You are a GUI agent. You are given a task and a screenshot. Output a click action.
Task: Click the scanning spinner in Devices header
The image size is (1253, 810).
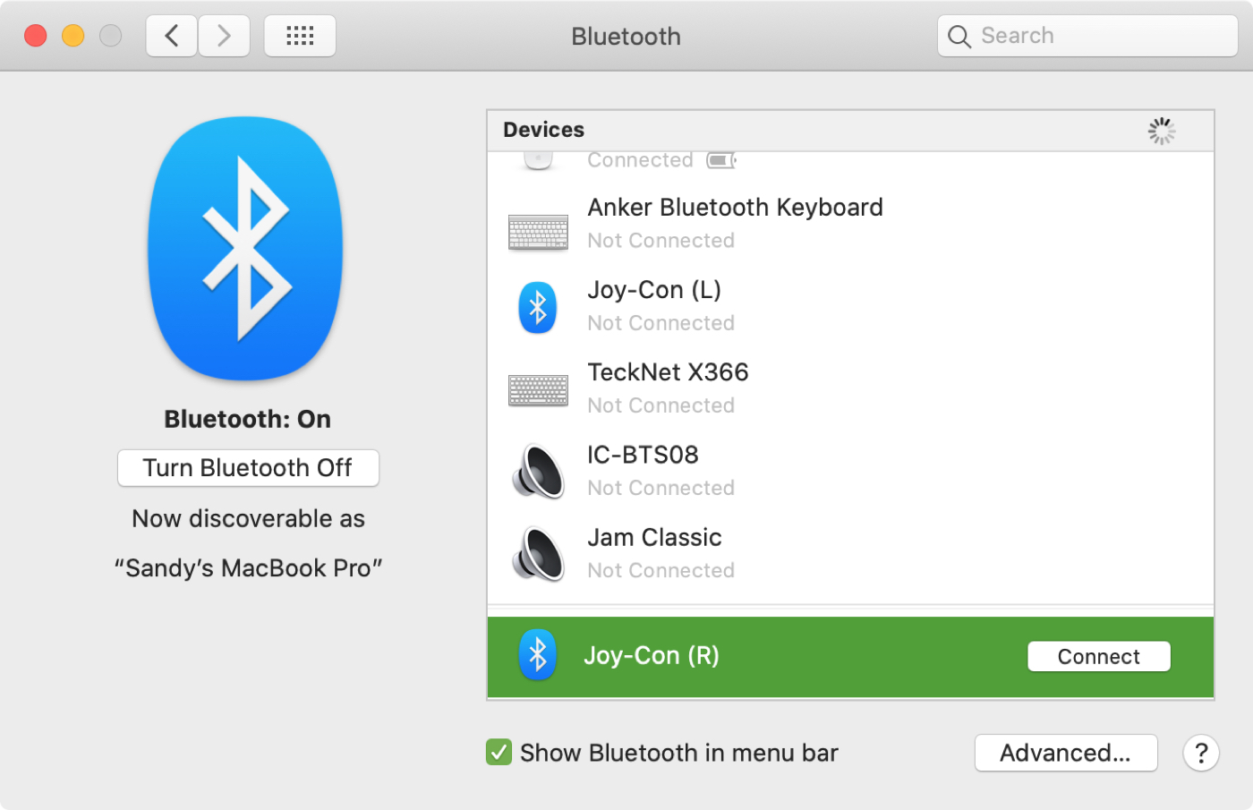click(1162, 131)
